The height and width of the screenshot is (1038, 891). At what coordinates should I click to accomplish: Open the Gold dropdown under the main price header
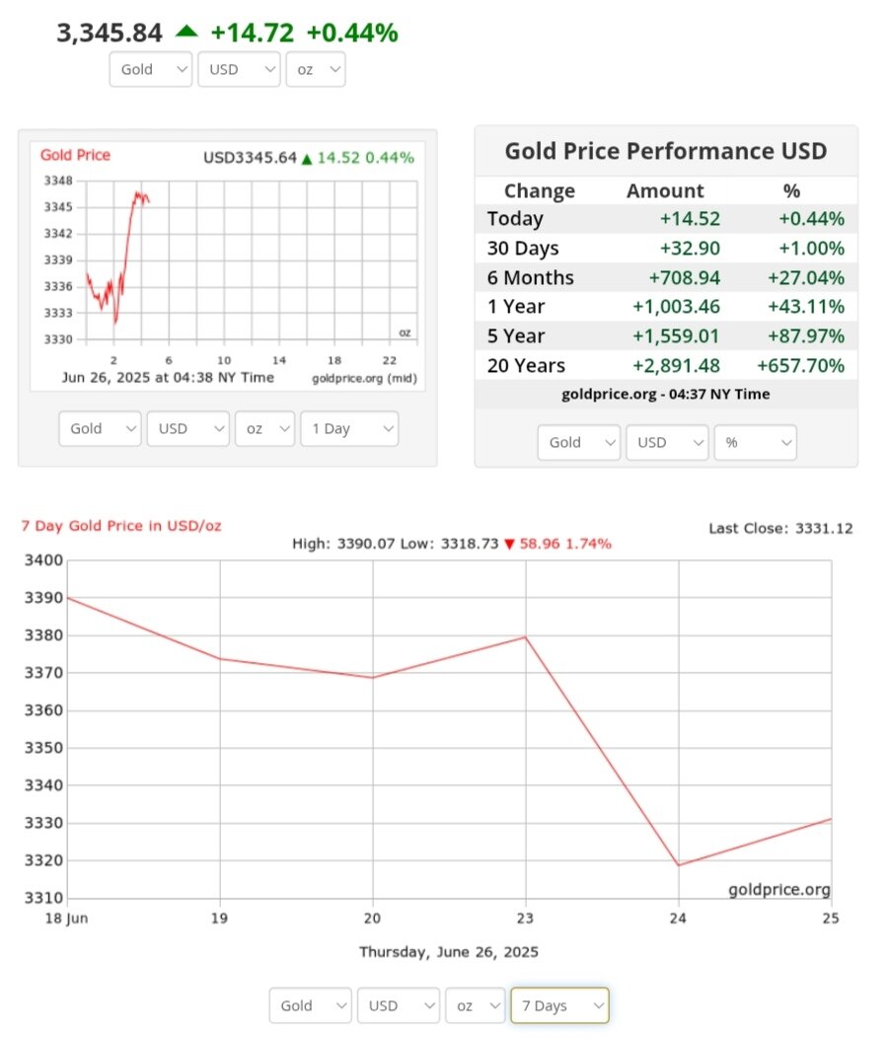point(150,69)
